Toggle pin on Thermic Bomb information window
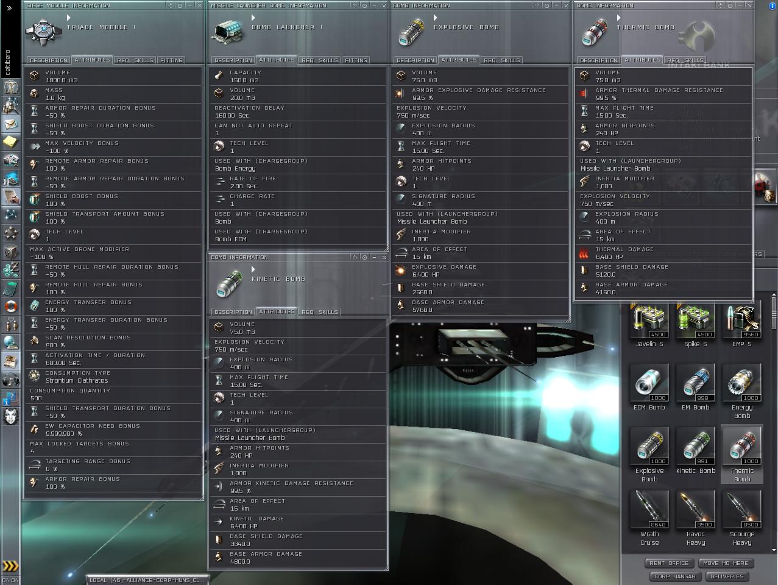This screenshot has width=778, height=585. [x=730, y=5]
